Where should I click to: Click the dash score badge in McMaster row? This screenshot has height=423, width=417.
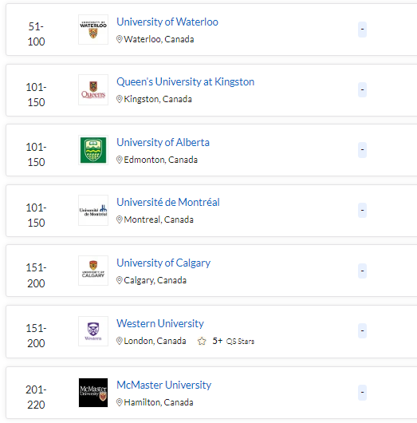(362, 393)
